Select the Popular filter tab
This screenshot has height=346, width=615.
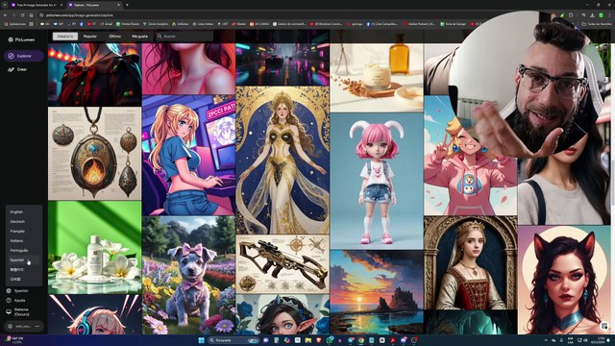pos(89,37)
